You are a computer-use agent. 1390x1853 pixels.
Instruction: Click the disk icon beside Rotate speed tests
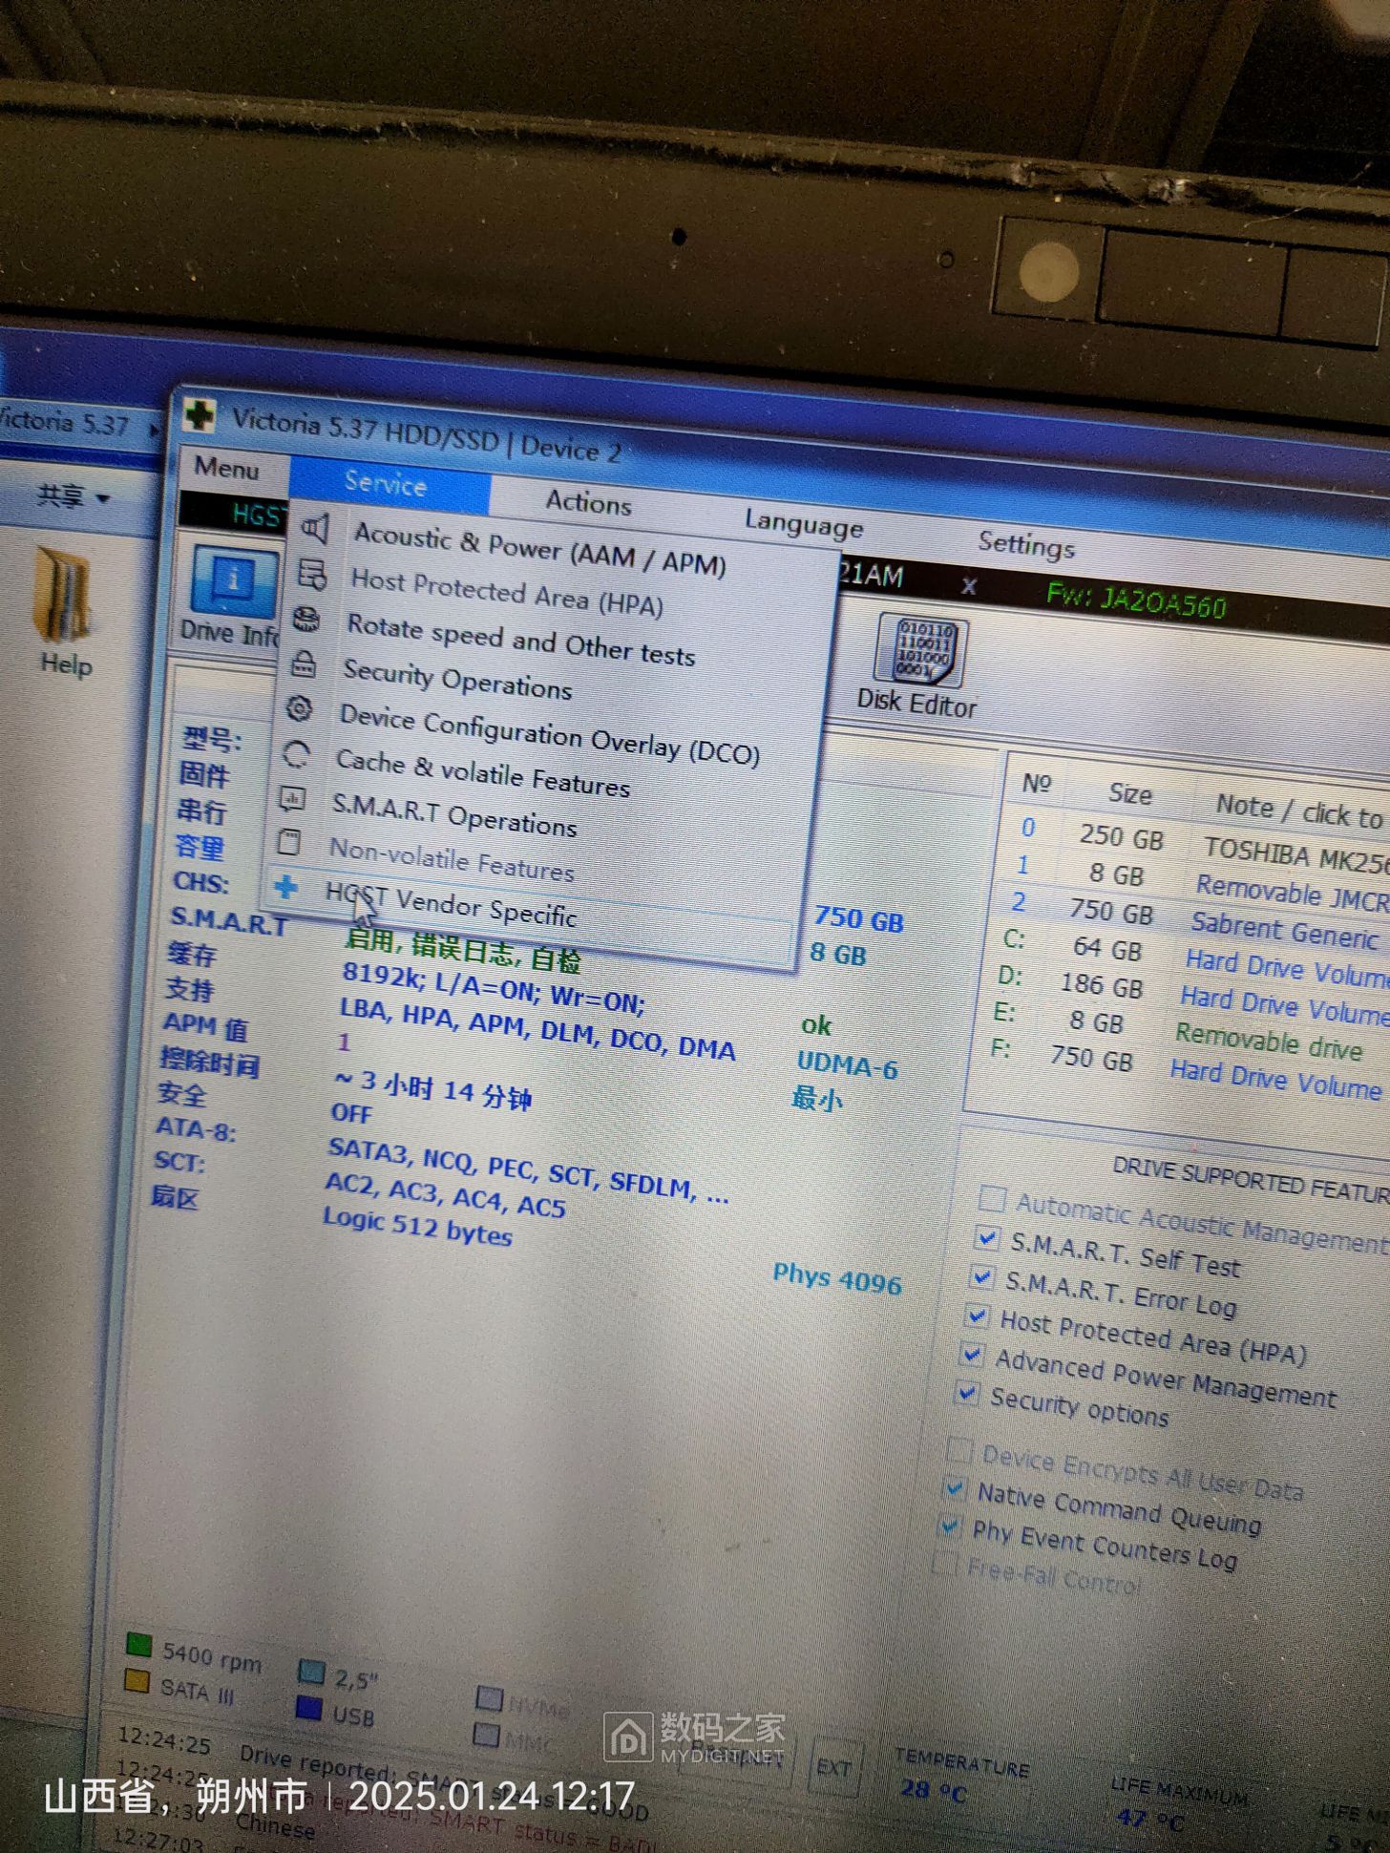pos(306,620)
